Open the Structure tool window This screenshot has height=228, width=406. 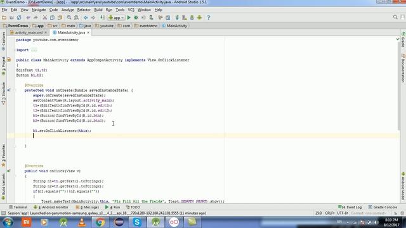coord(3,93)
